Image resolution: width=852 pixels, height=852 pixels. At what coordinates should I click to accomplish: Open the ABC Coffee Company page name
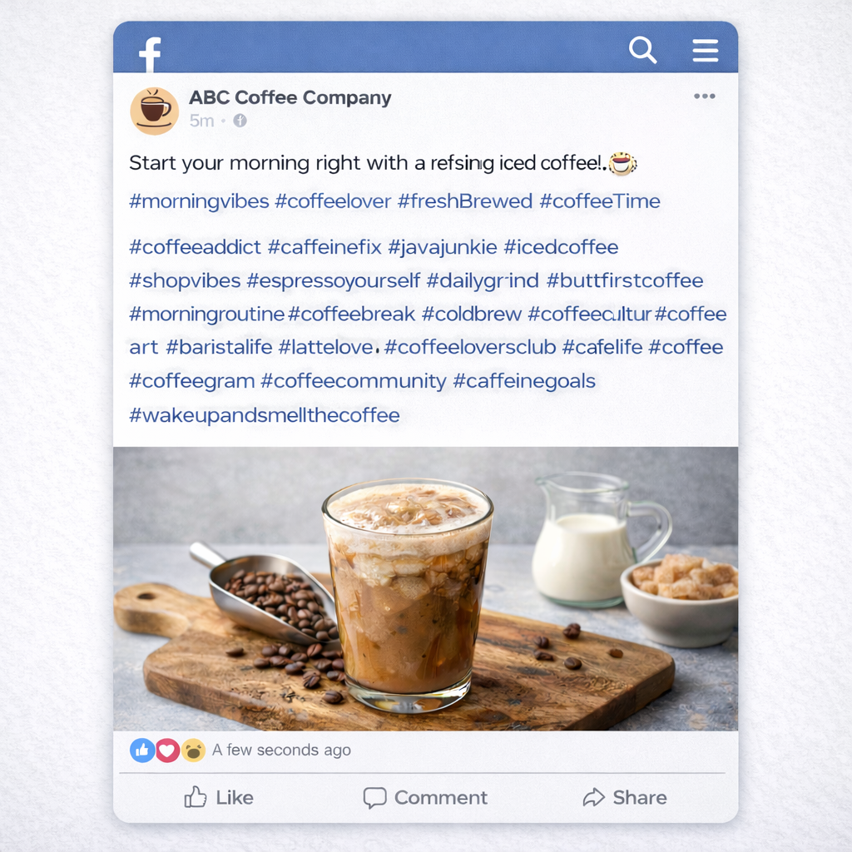(290, 98)
